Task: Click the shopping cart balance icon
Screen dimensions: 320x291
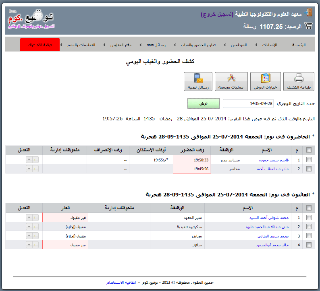Action: click(308, 26)
